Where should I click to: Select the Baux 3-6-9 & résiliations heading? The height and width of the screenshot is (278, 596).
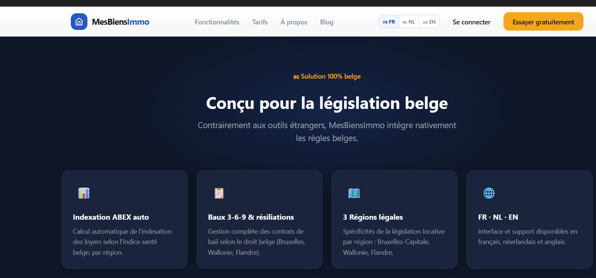click(251, 217)
